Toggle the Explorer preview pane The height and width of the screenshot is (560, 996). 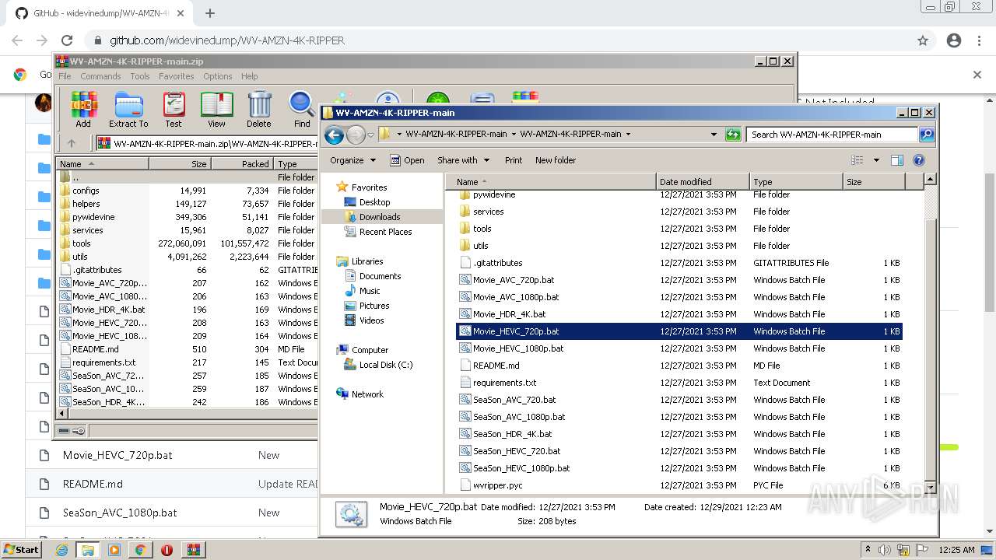(897, 160)
